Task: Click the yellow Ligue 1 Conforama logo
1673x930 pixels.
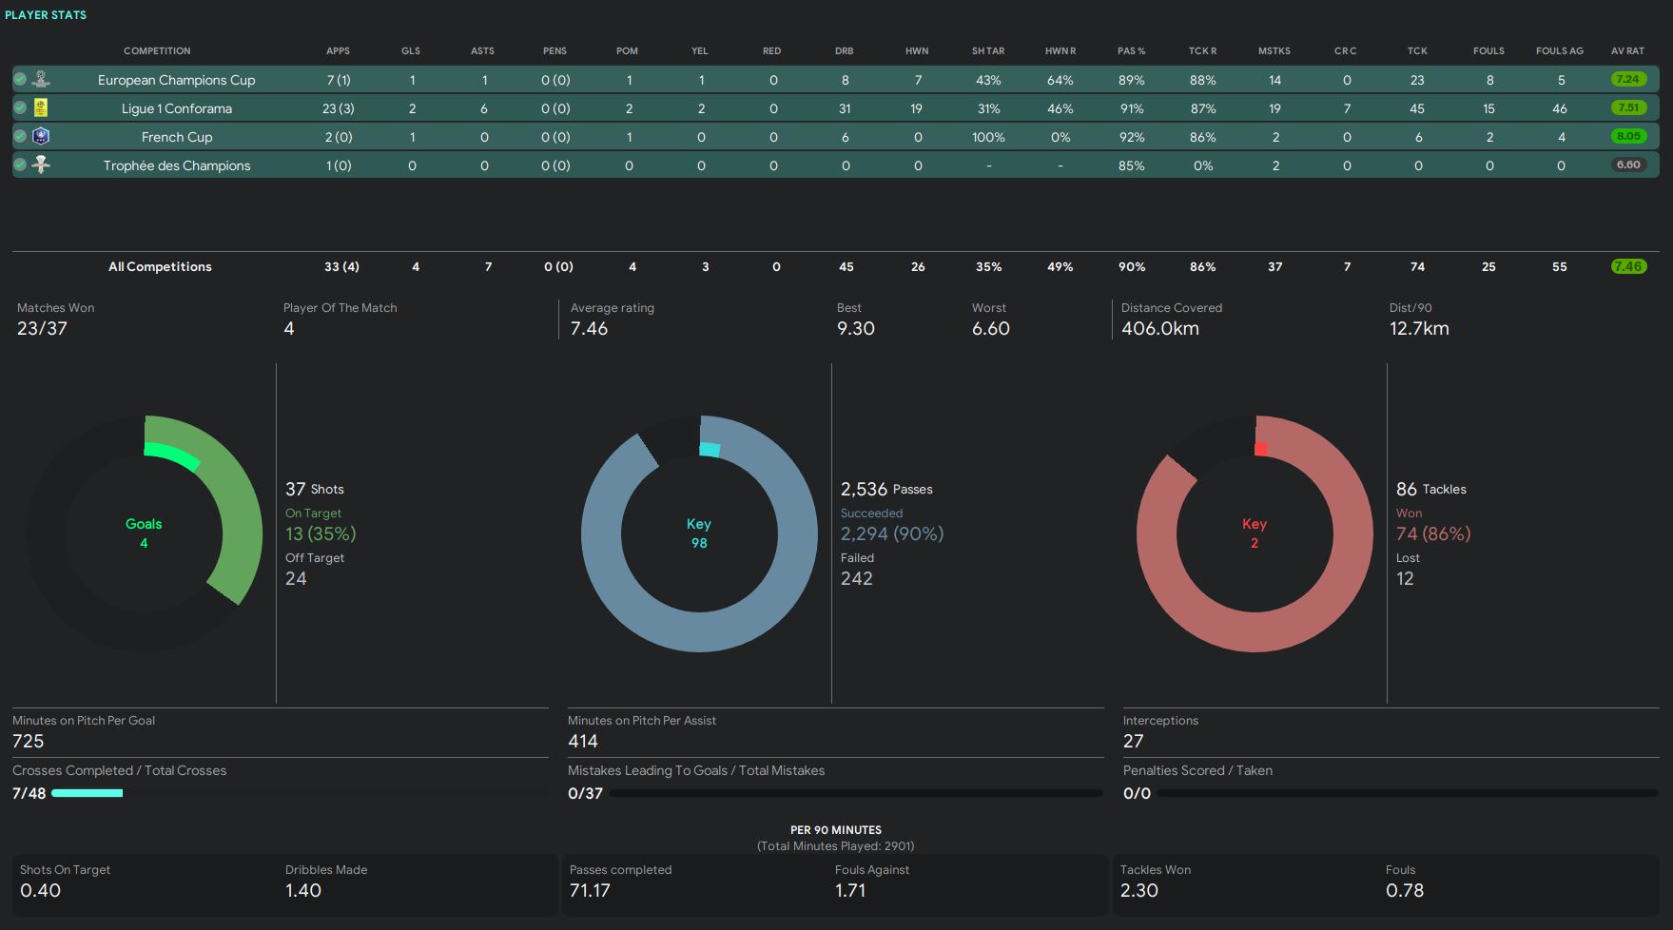Action: pyautogui.click(x=41, y=107)
